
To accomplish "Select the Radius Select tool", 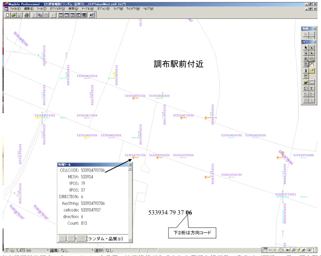I will [x=306, y=53].
